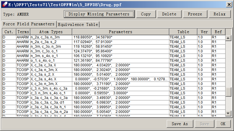Select atom types n_2a, c_3a, n_3m
The height and width of the screenshot is (131, 234).
point(51,37)
